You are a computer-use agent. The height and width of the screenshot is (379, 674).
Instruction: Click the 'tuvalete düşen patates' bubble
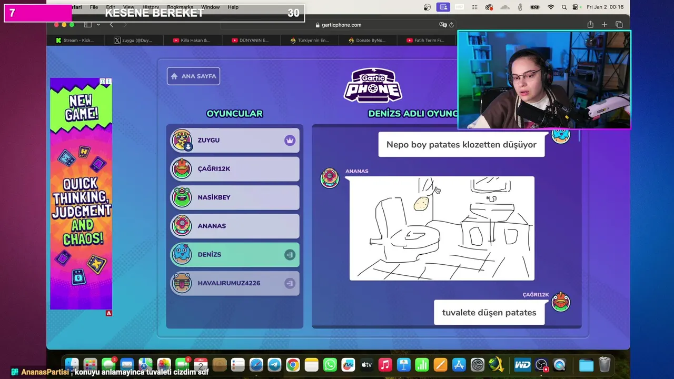pos(489,313)
